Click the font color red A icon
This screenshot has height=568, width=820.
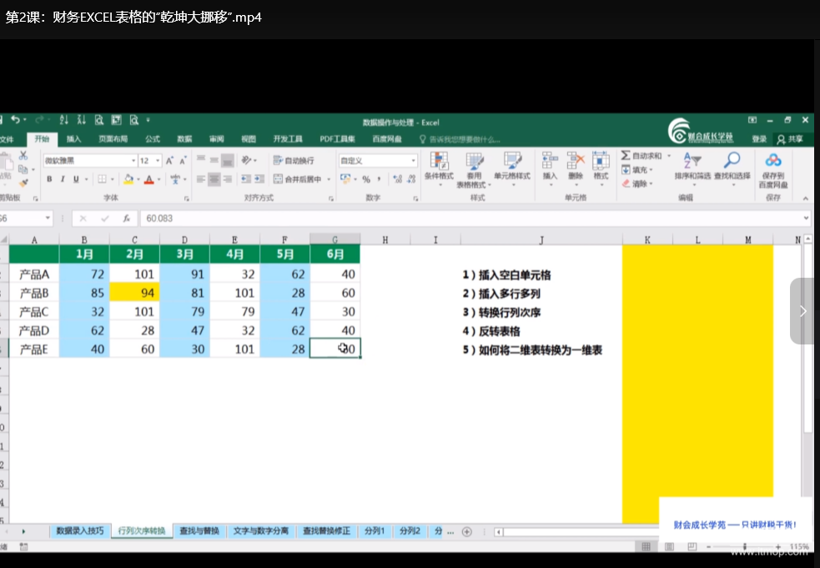click(x=149, y=178)
